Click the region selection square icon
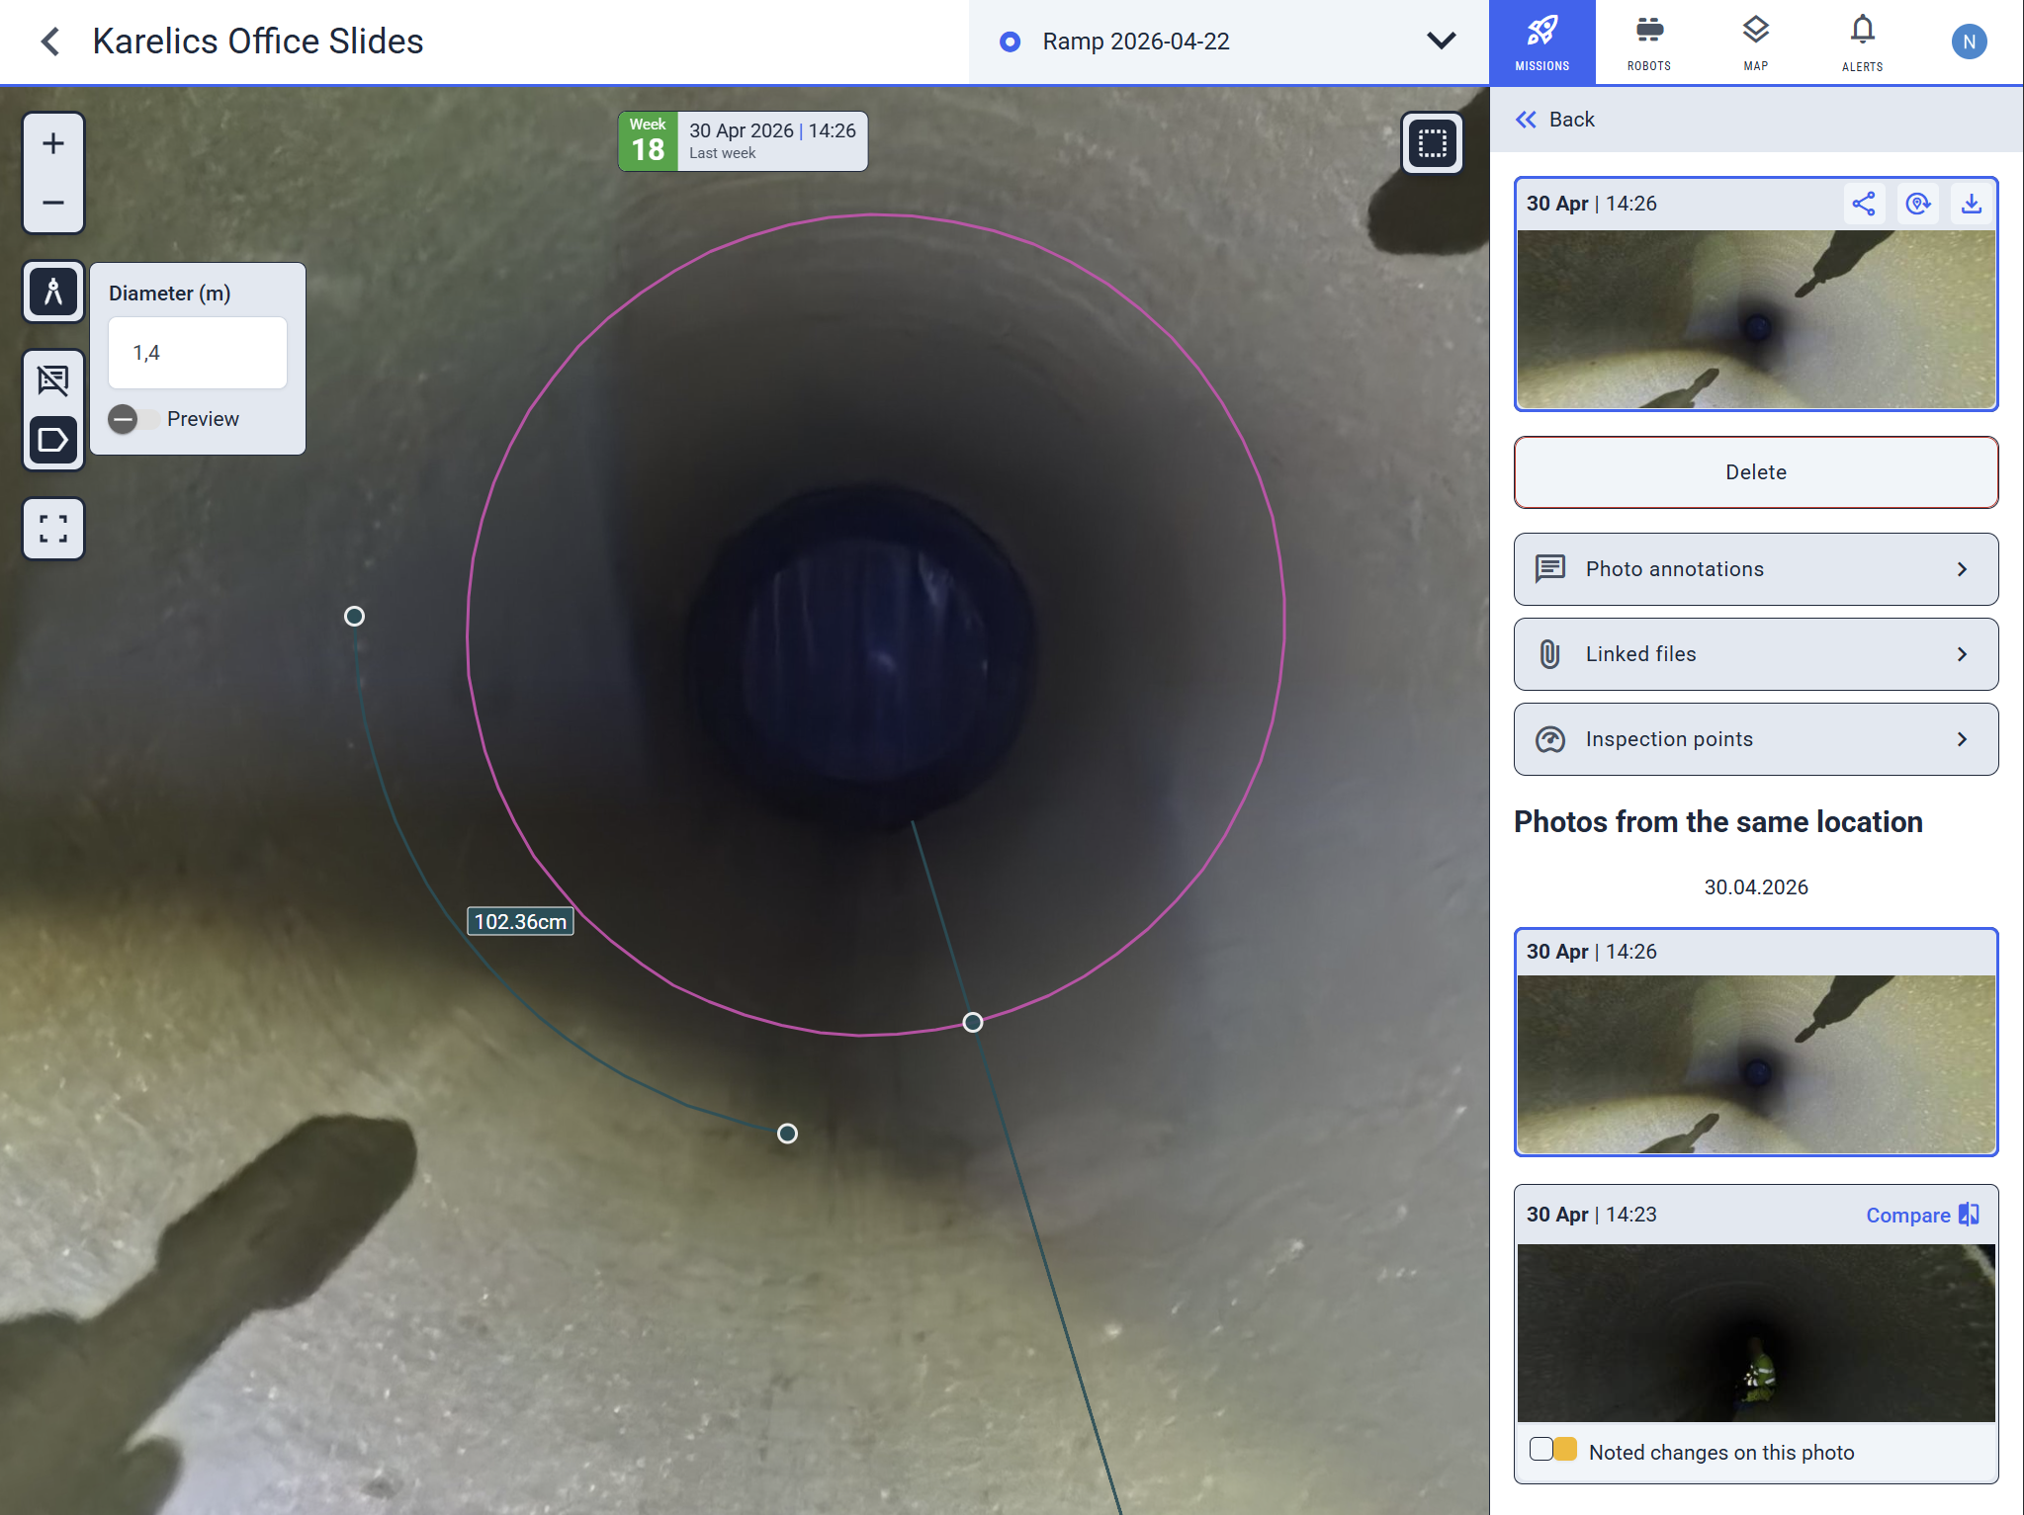Image resolution: width=2024 pixels, height=1515 pixels. point(1432,143)
